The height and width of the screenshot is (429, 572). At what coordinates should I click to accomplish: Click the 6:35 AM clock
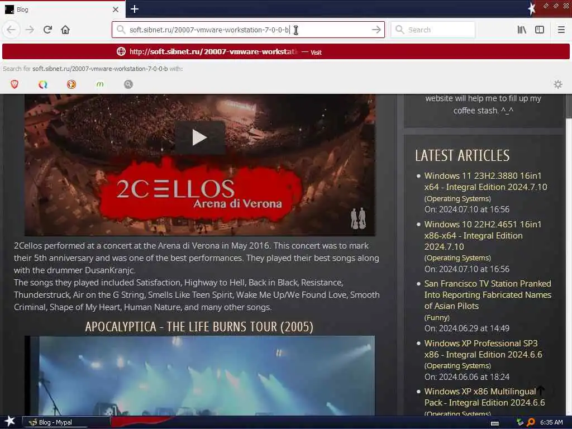[551, 422]
